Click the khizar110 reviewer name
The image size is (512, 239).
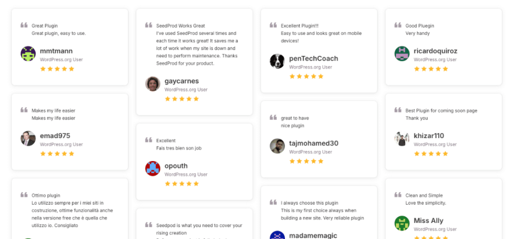tap(428, 136)
